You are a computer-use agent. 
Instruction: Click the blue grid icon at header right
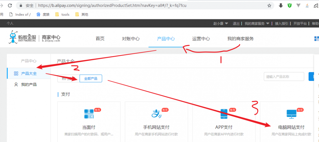pyautogui.click(x=317, y=39)
